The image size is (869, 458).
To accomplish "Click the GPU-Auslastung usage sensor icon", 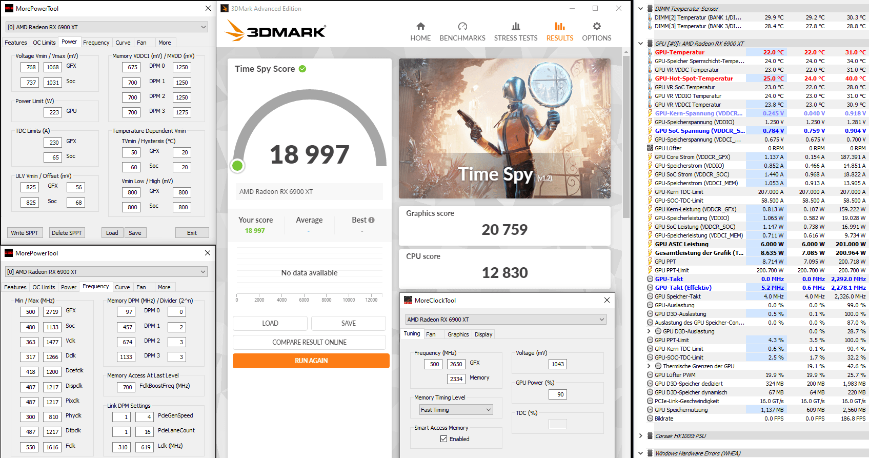I will [x=650, y=305].
